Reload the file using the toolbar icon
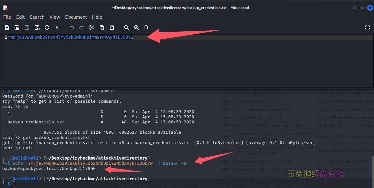This screenshot has width=374, height=188. [47, 27]
